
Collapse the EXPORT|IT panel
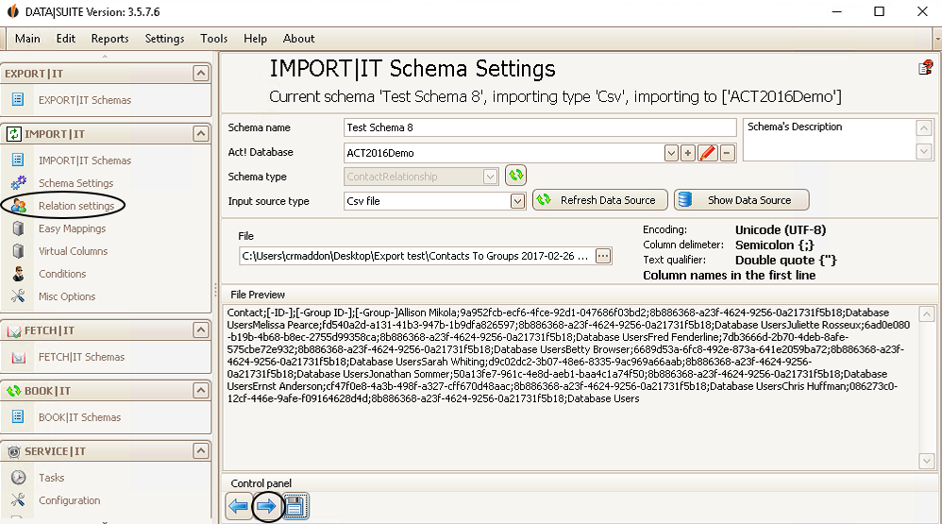click(201, 74)
